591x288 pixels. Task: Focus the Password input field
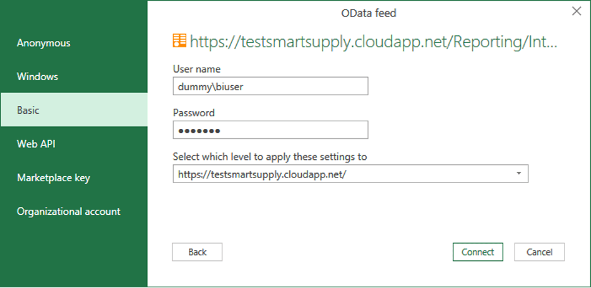click(270, 130)
